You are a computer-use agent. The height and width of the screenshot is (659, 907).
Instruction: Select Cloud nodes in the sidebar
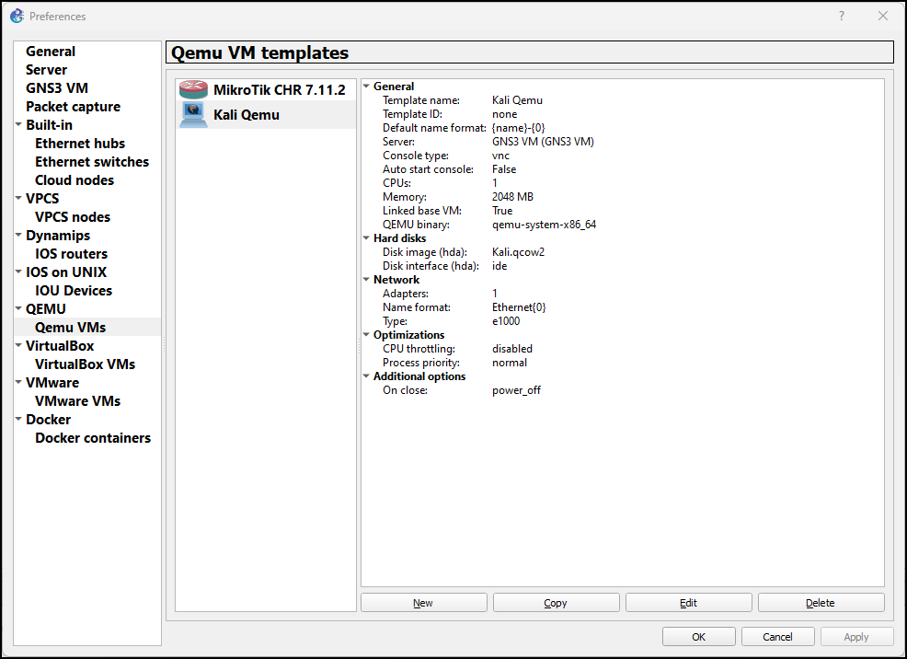click(x=74, y=180)
